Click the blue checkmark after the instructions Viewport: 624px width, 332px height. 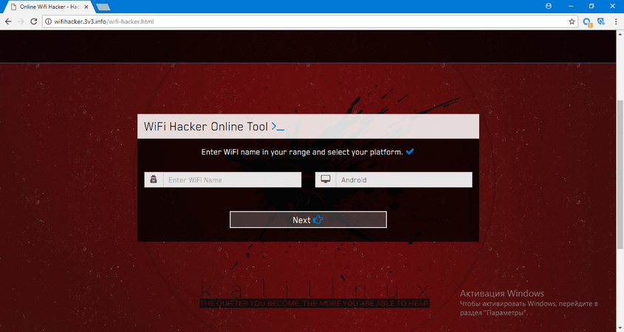click(410, 152)
